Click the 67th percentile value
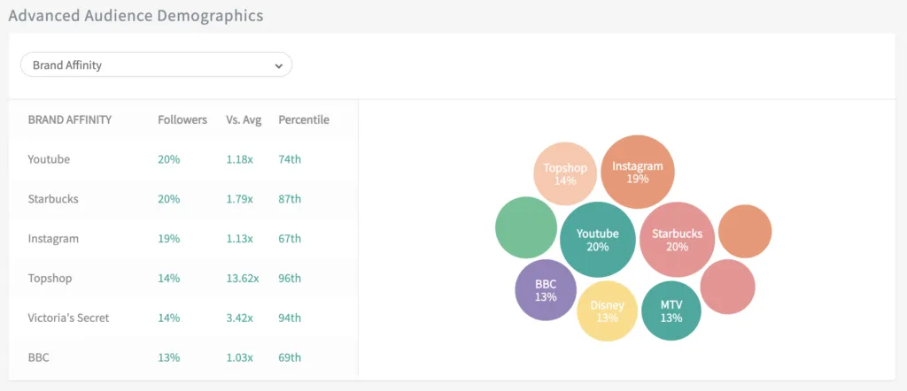The height and width of the screenshot is (391, 907). tap(290, 239)
